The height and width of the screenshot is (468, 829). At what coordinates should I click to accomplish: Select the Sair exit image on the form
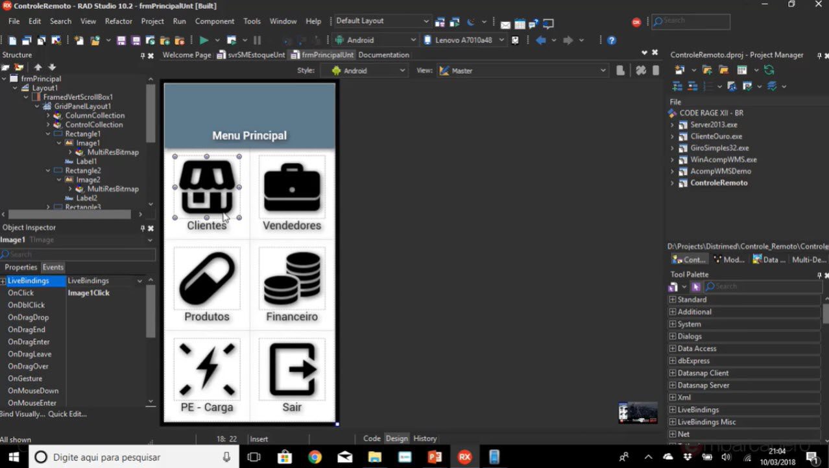(292, 369)
